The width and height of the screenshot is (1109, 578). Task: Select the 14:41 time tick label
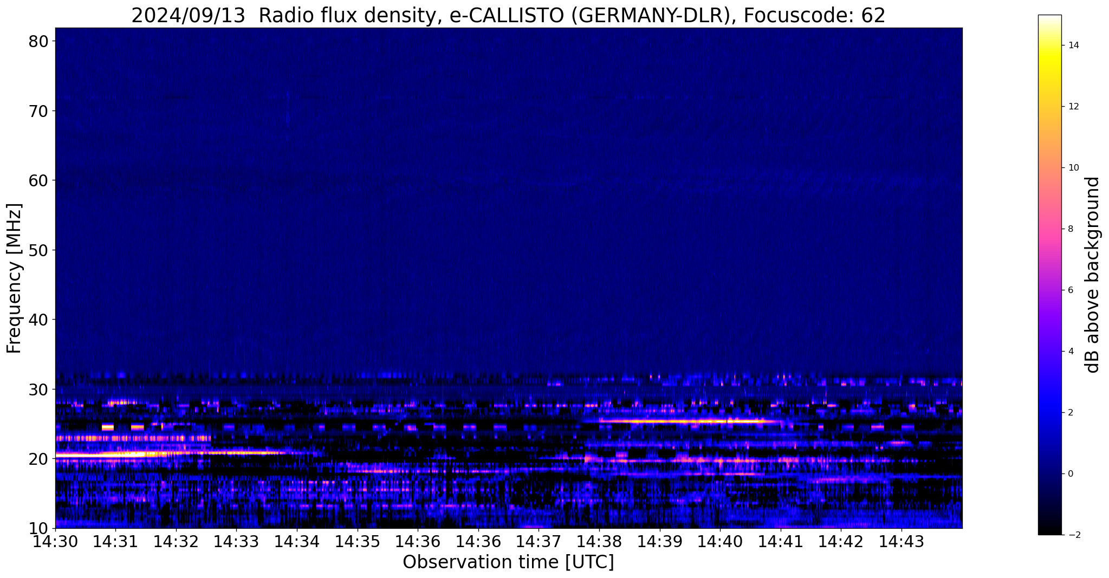tap(781, 541)
